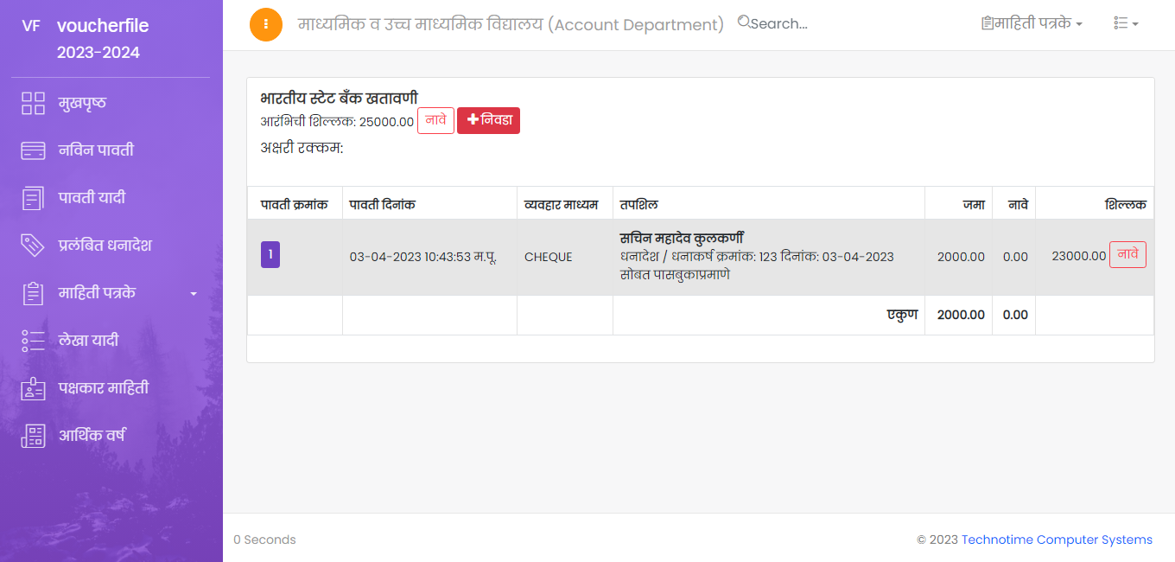This screenshot has height=562, width=1175.
Task: Open the माहिती पत्रके dropdown in top bar
Action: coord(1032,23)
